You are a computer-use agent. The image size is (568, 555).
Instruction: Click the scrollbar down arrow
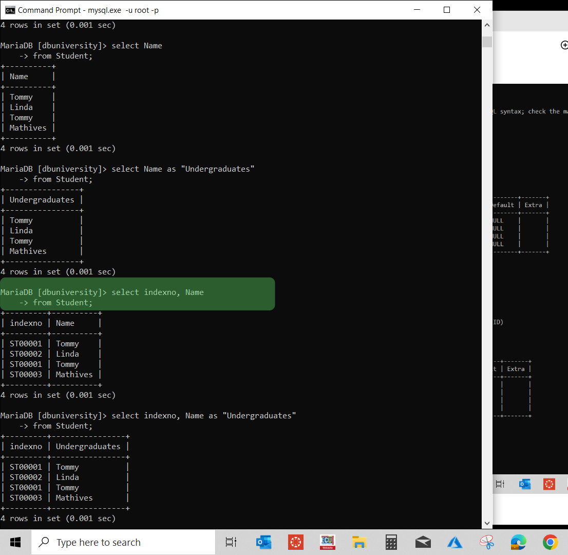[486, 522]
